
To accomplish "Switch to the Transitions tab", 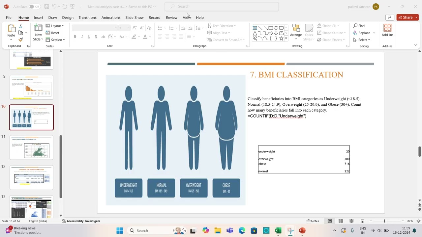I will [87, 17].
